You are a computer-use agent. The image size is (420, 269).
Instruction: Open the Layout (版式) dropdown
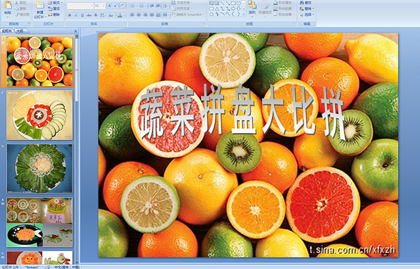(x=55, y=2)
